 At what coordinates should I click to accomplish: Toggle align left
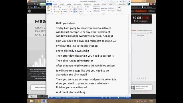pyautogui.click(x=74, y=9)
